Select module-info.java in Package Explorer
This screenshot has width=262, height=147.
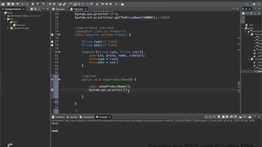coord(20,28)
